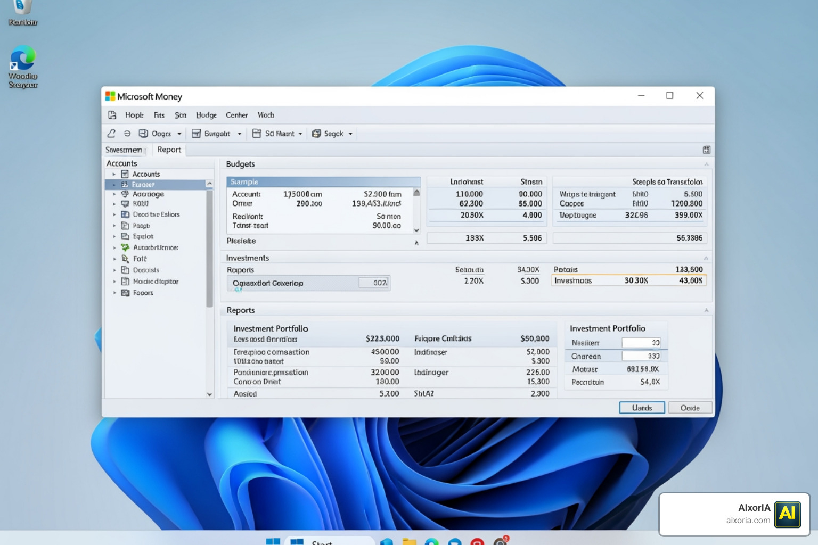Click the Sd Harnt toolbar icon
The width and height of the screenshot is (818, 545).
257,134
